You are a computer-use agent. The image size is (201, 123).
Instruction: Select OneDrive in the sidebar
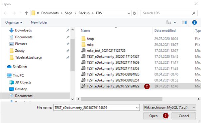point(20,67)
